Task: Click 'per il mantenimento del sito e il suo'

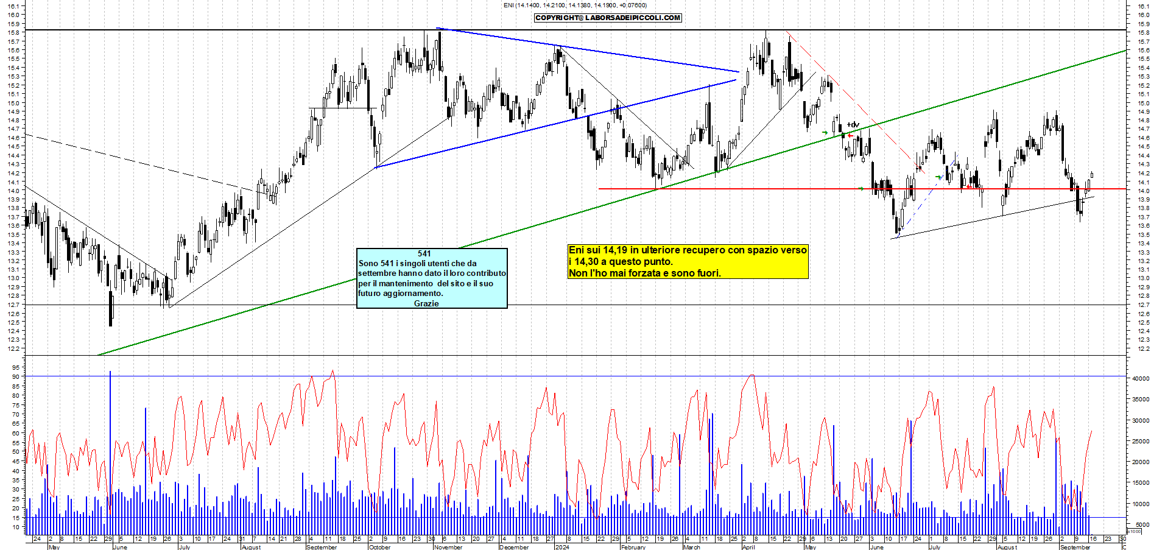Action: point(426,283)
